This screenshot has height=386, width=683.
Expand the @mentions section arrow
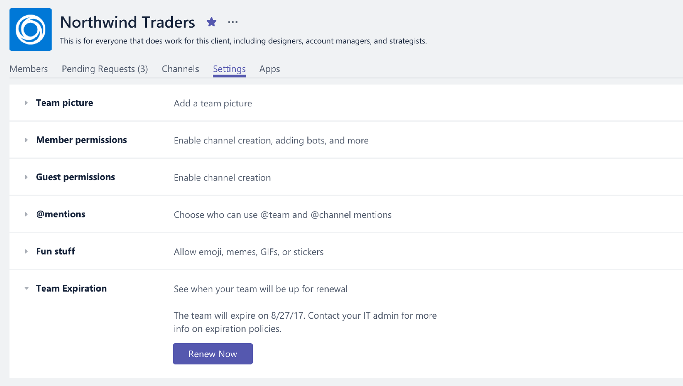pyautogui.click(x=26, y=214)
